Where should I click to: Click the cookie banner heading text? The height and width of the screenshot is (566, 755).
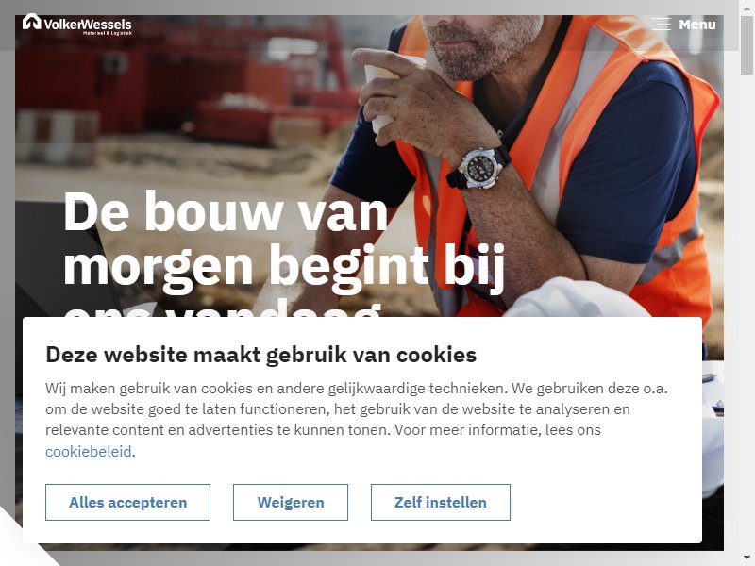tap(261, 355)
